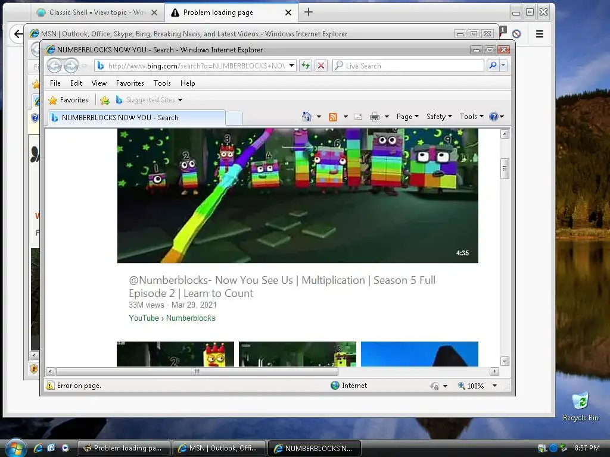The image size is (610, 457).
Task: Click the Error on page warning icon
Action: tap(50, 386)
